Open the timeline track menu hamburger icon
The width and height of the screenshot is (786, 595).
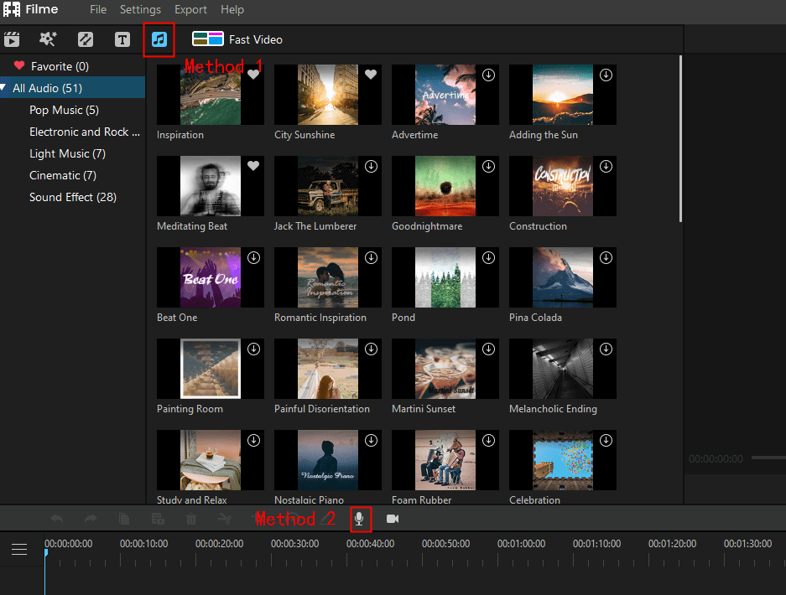pyautogui.click(x=19, y=550)
